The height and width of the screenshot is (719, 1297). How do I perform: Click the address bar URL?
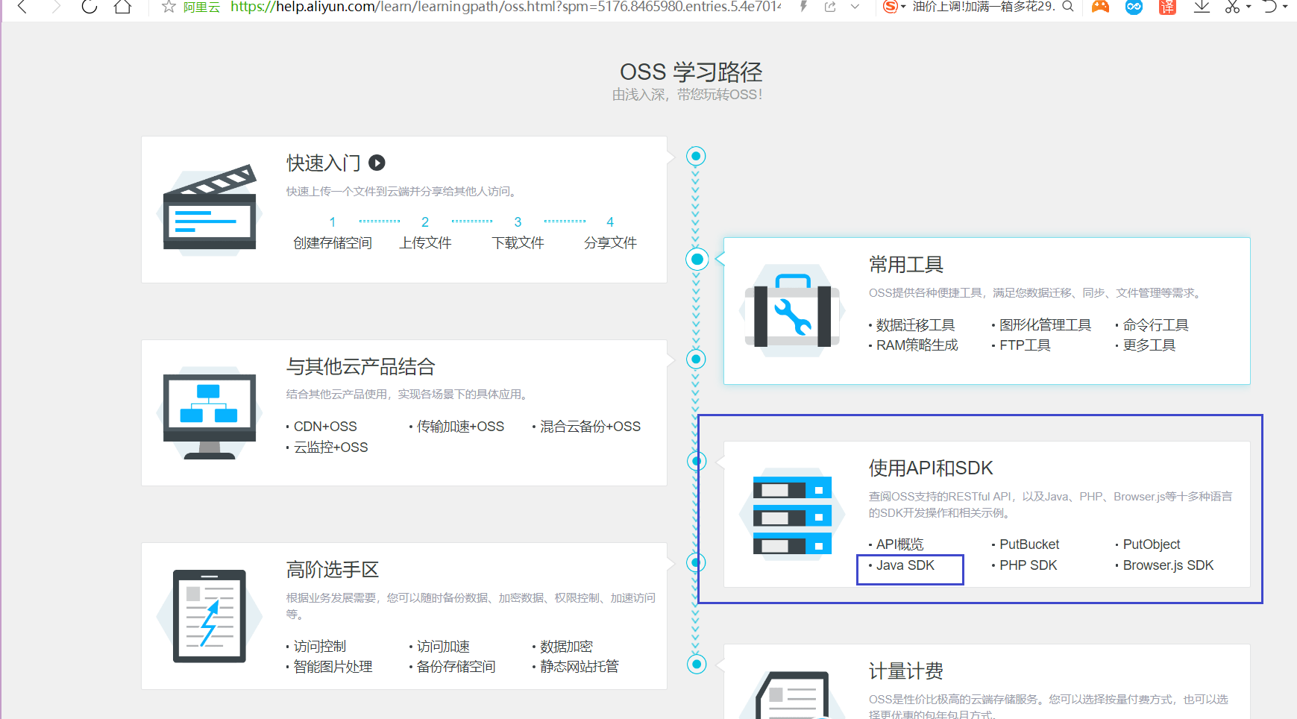pos(506,7)
